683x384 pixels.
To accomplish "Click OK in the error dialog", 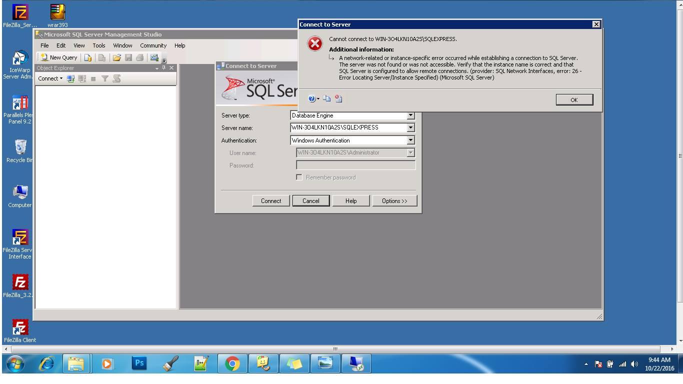I will (574, 99).
